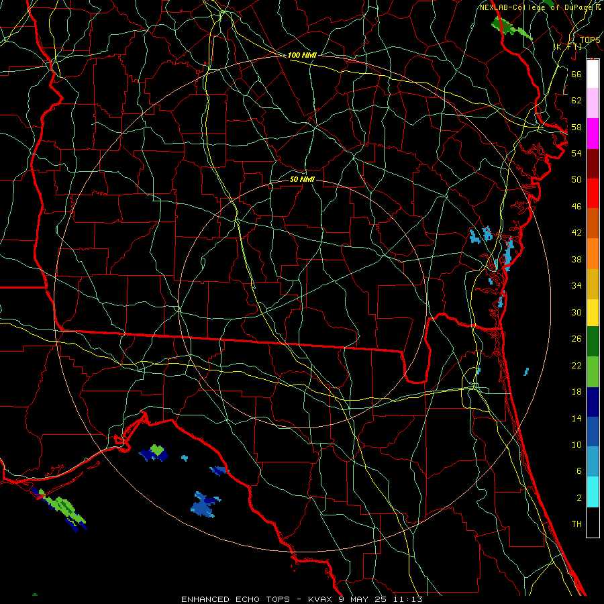Select the magenta legend swatch
604x604 pixels.
coord(593,134)
